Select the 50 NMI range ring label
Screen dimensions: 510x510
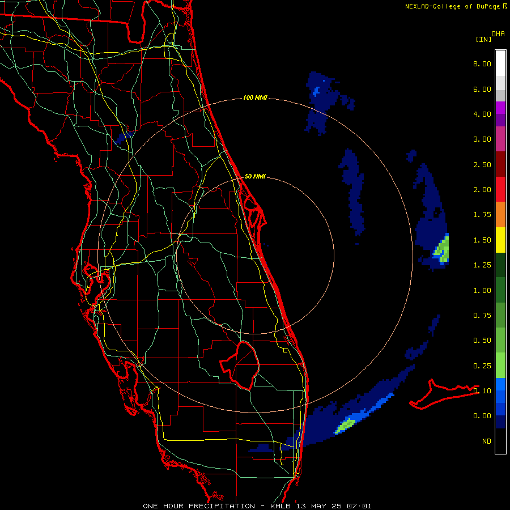[255, 176]
